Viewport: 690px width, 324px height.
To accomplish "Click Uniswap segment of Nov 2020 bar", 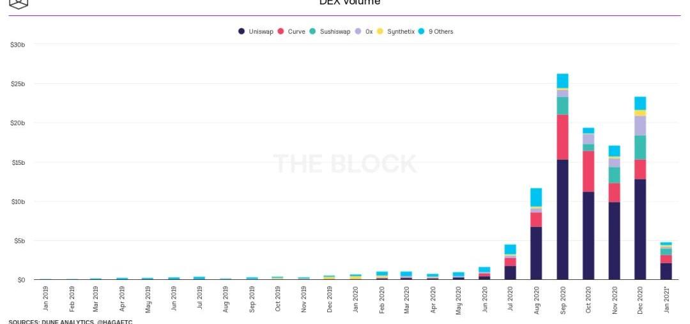I will [614, 241].
